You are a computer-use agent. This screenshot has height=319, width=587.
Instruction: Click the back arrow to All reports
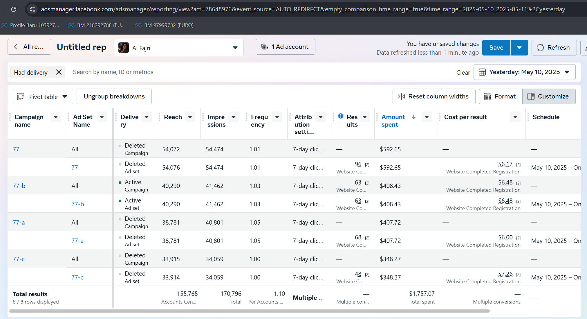click(x=16, y=47)
